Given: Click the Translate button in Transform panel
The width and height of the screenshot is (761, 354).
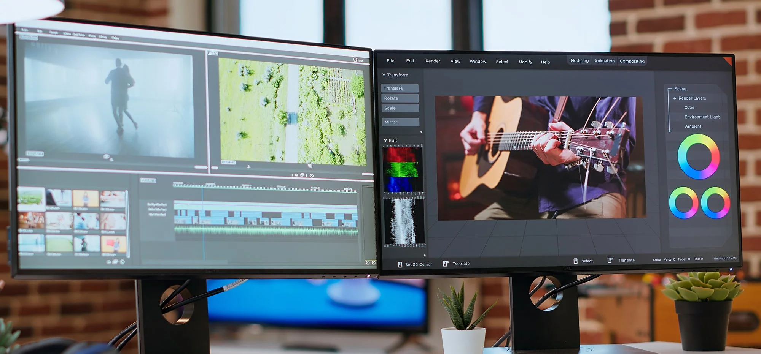Looking at the screenshot, I should [400, 88].
